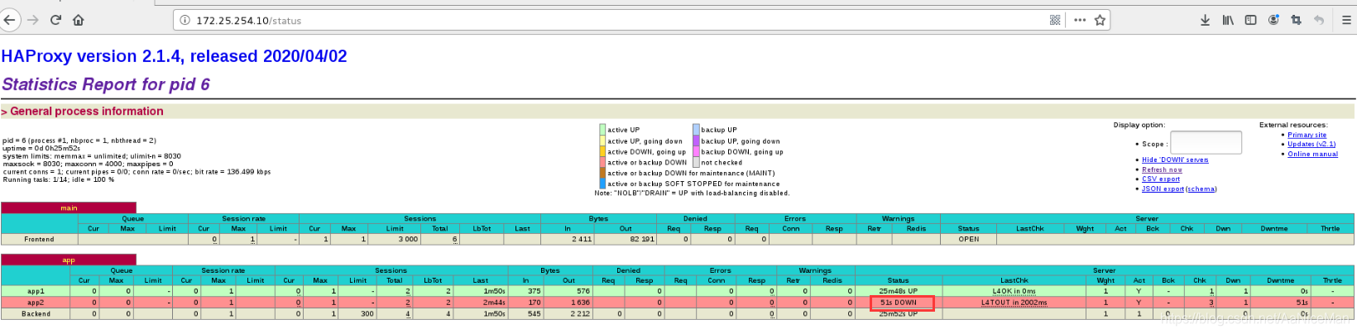Click the CSV export link
This screenshot has height=334, width=1357.
coord(1161,179)
